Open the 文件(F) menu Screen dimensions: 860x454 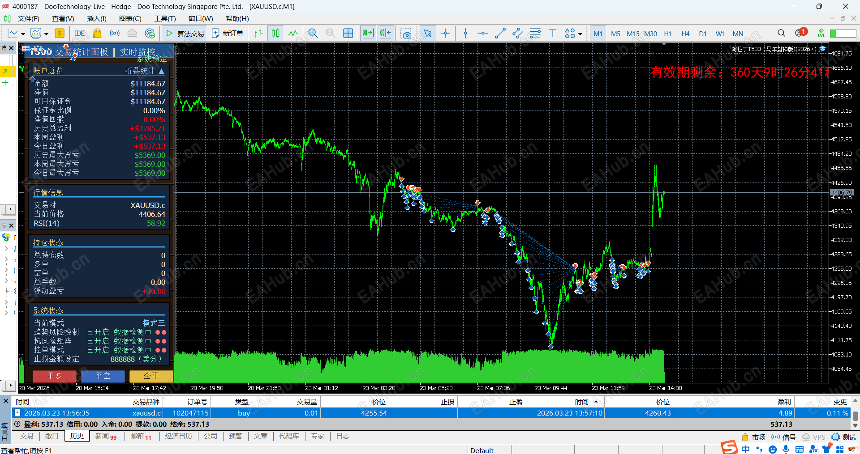tap(28, 18)
